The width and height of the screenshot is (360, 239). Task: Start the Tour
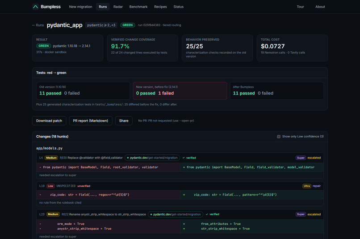(x=300, y=7)
